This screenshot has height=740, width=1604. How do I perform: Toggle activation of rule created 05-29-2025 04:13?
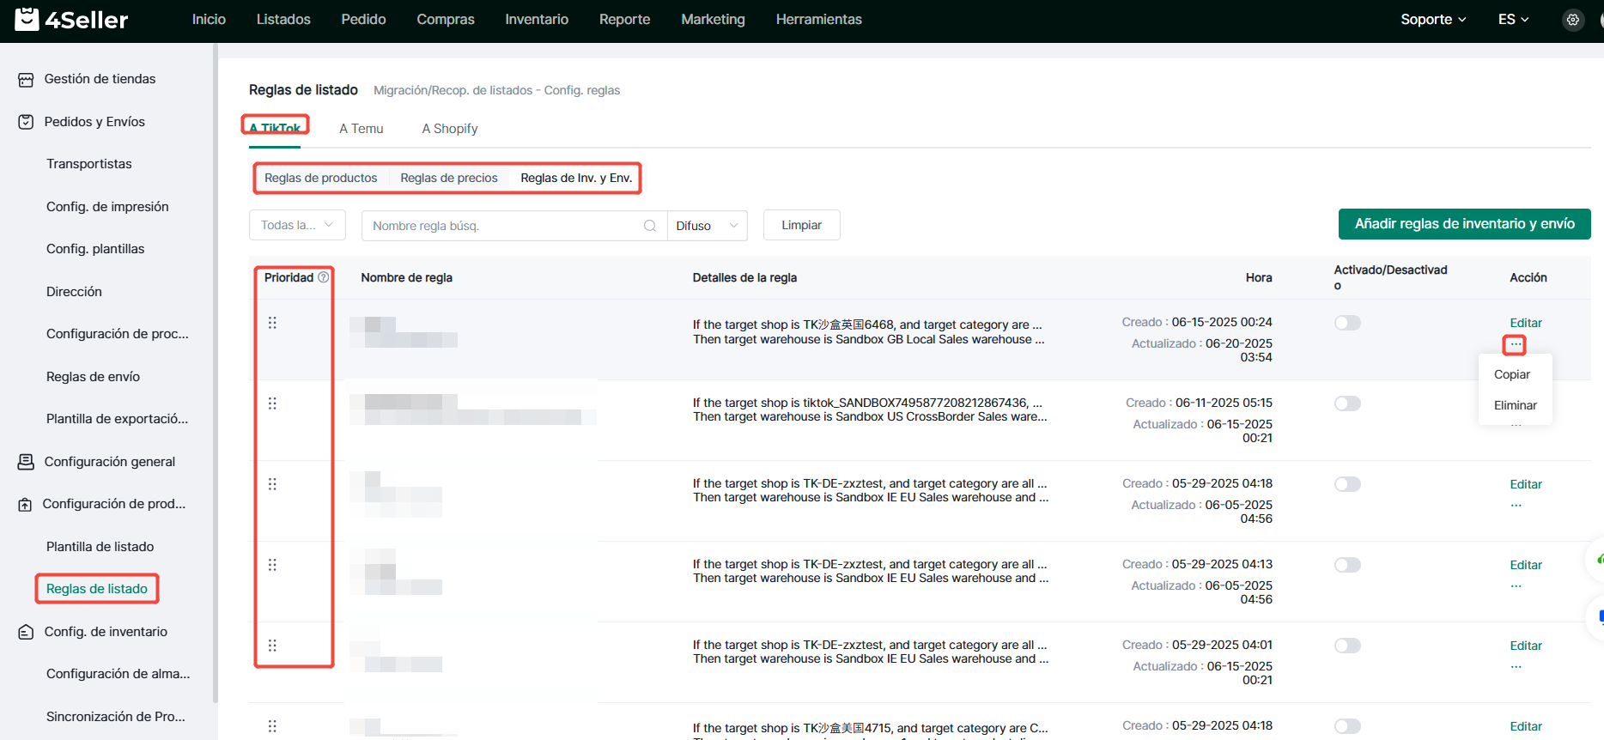pyautogui.click(x=1347, y=565)
